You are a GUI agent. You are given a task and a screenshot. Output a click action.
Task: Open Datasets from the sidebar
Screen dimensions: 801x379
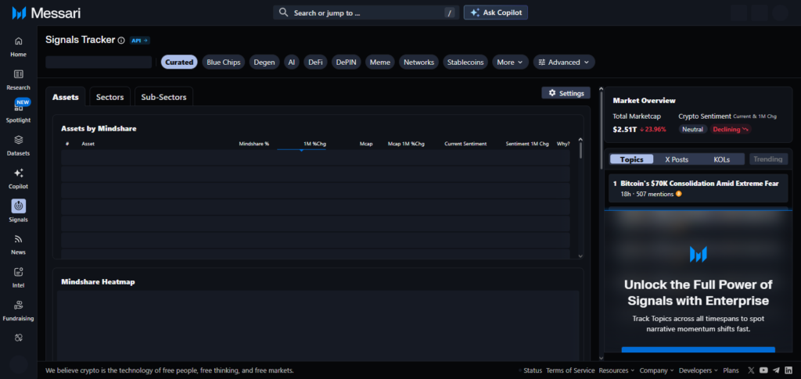19,140
